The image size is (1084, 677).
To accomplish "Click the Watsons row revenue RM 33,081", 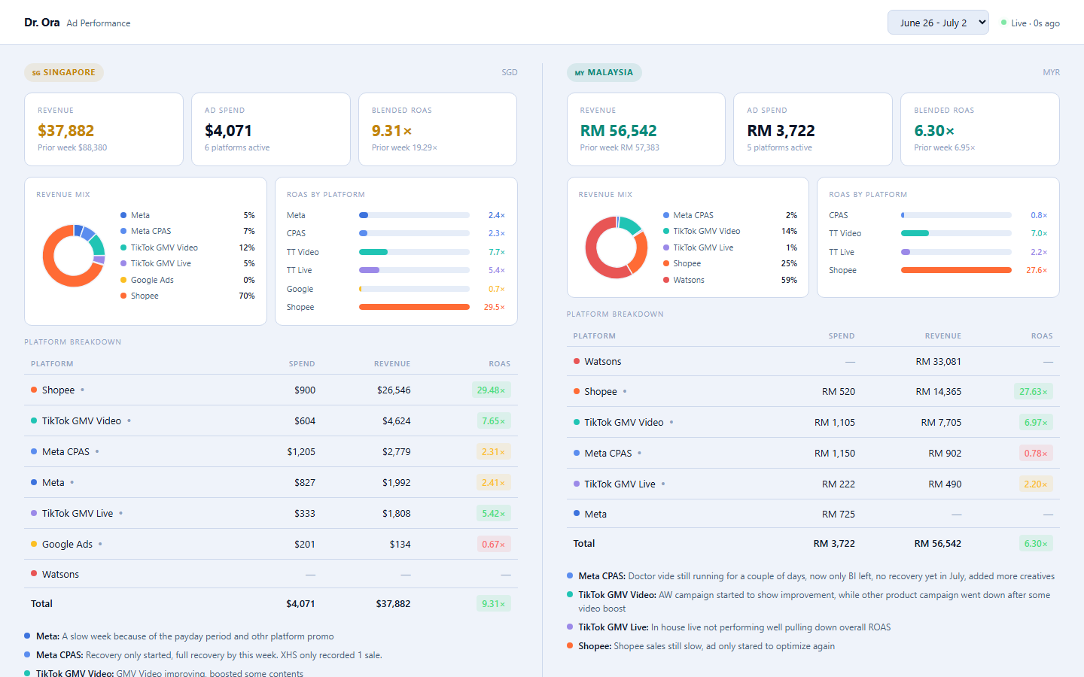I will (x=938, y=361).
